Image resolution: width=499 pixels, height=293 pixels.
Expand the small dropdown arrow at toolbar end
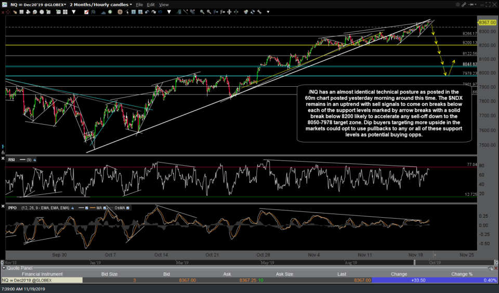tap(268, 12)
